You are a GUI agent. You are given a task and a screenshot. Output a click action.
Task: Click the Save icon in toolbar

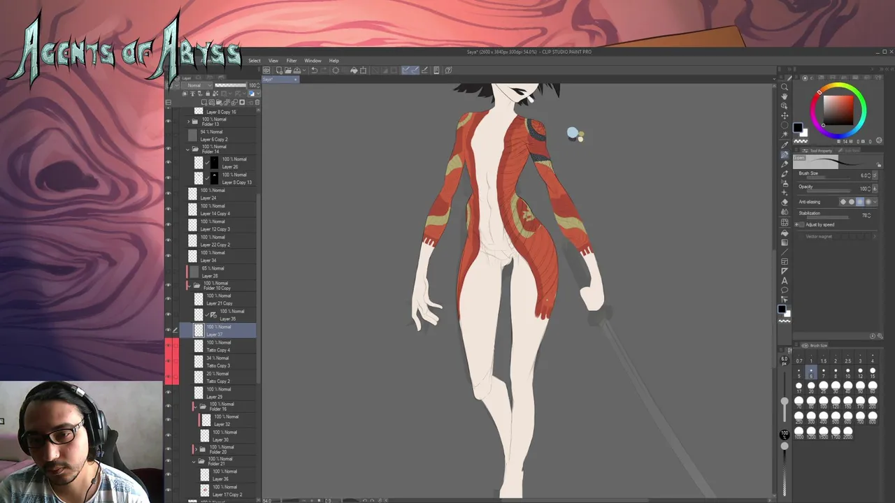[297, 71]
